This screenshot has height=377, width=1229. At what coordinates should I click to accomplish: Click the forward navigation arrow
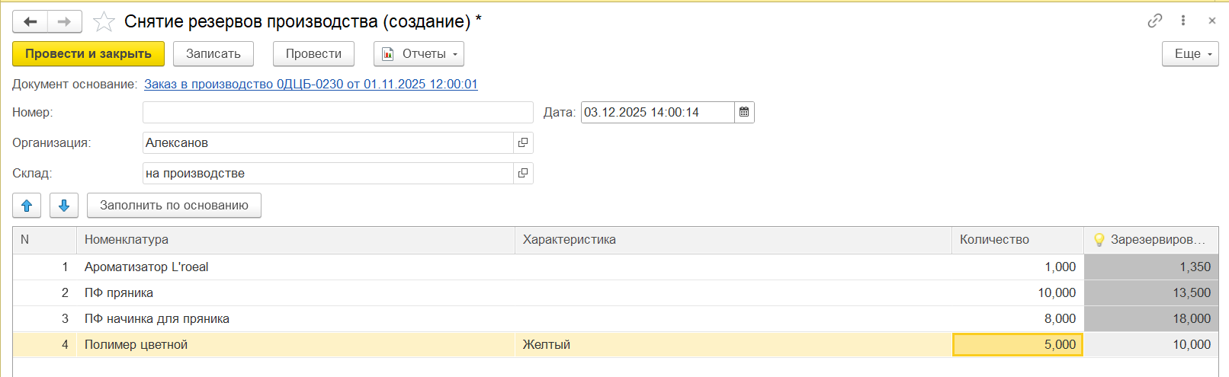click(x=65, y=22)
